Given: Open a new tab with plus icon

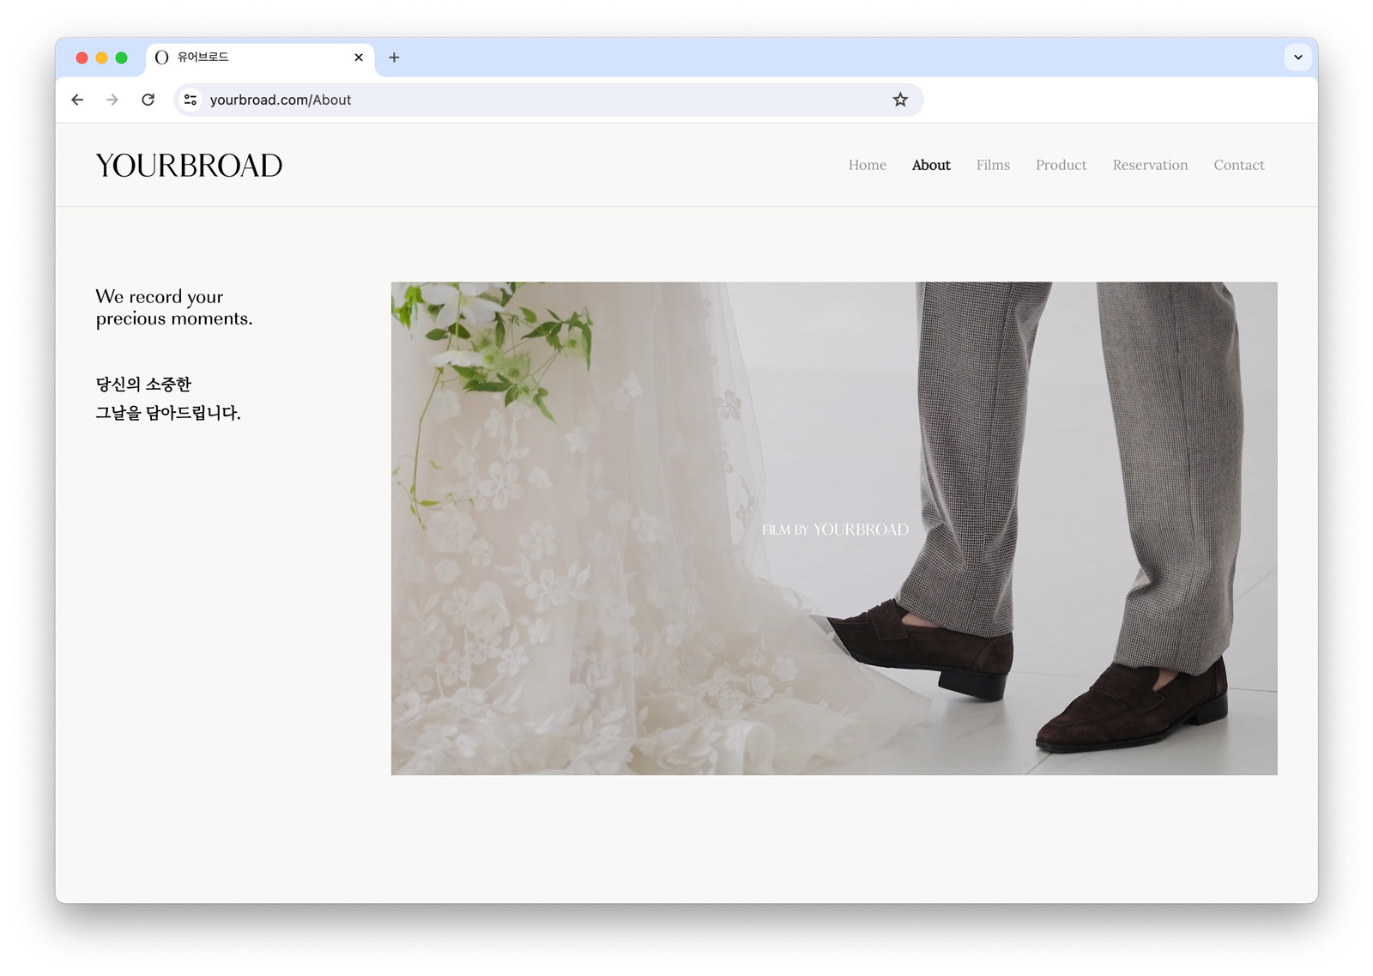Looking at the screenshot, I should [x=394, y=58].
